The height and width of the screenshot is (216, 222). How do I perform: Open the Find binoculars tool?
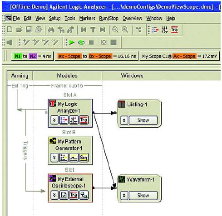51,30
